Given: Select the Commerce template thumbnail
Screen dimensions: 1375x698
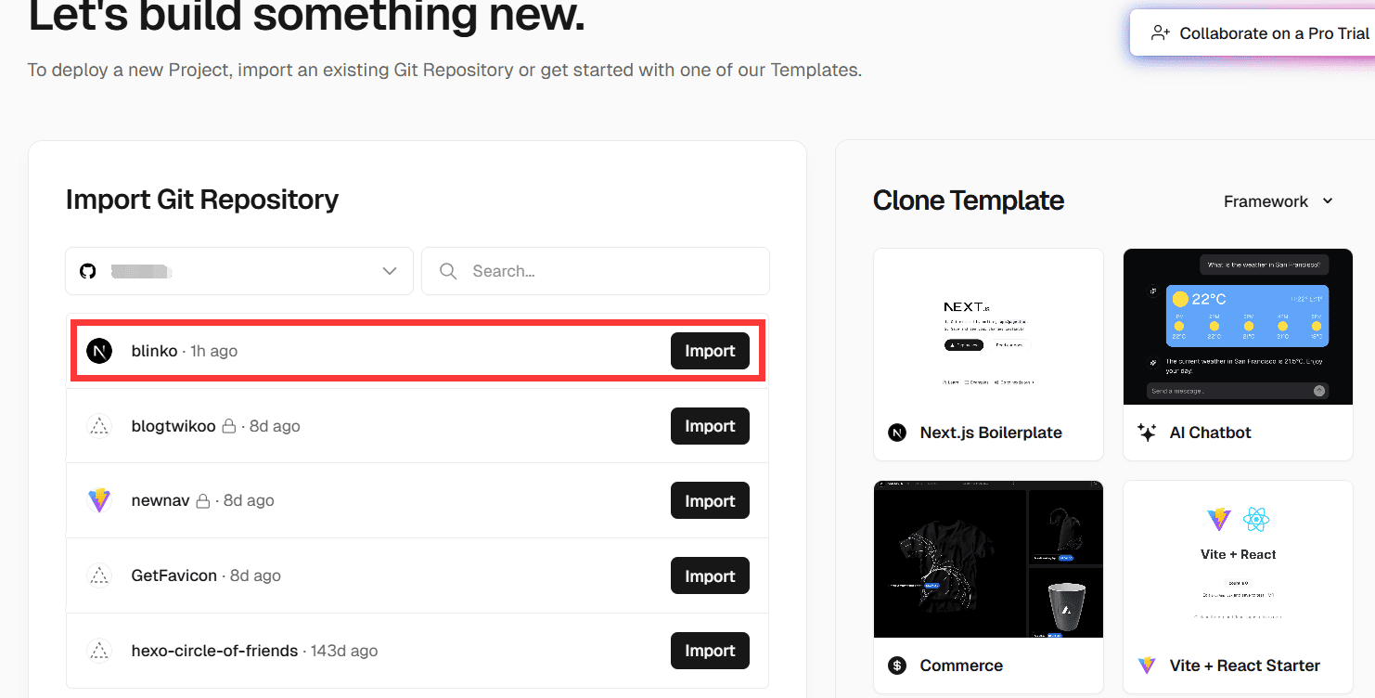Looking at the screenshot, I should click(x=988, y=559).
